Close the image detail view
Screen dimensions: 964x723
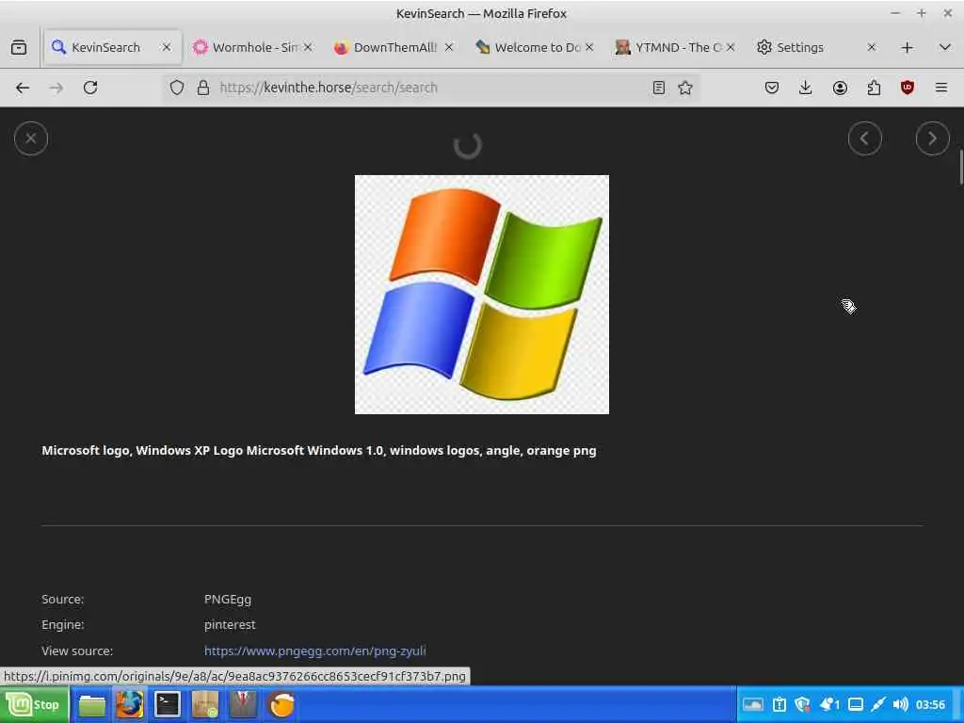31,139
